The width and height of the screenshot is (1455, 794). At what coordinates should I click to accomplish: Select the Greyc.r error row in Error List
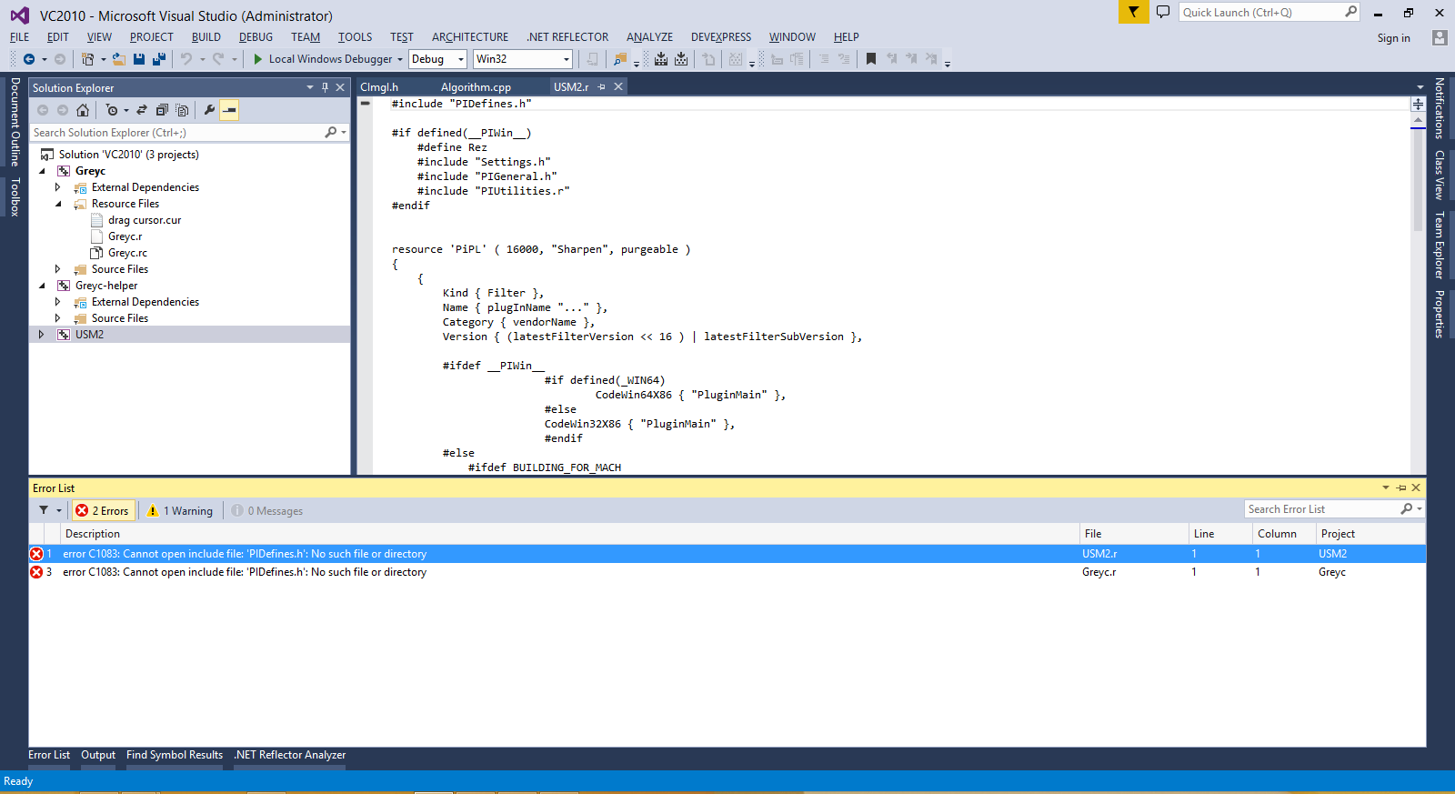pyautogui.click(x=727, y=572)
